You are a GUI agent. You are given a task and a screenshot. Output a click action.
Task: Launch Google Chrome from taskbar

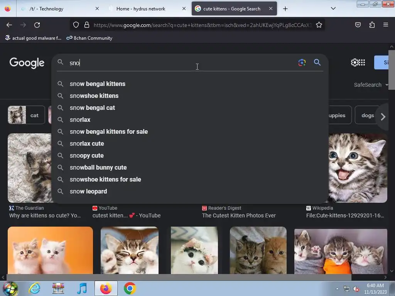[130, 288]
